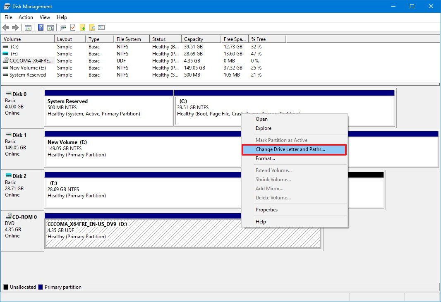Open Help using the blue question mark toolbar icon
The height and width of the screenshot is (302, 441).
tap(40, 27)
